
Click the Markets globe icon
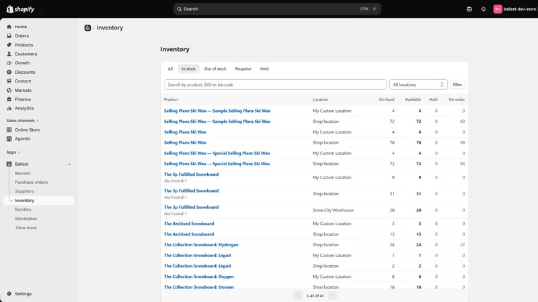pos(9,90)
